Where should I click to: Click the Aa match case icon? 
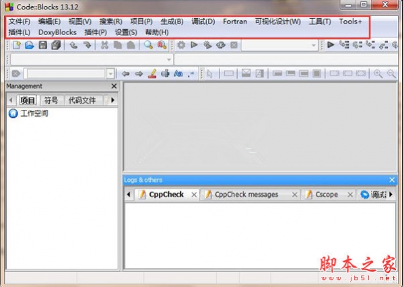coord(178,73)
